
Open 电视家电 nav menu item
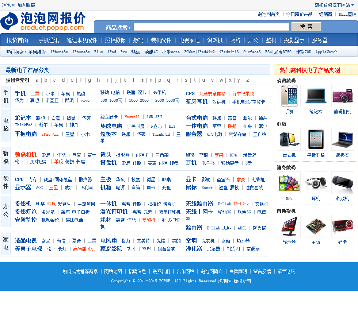click(x=189, y=40)
